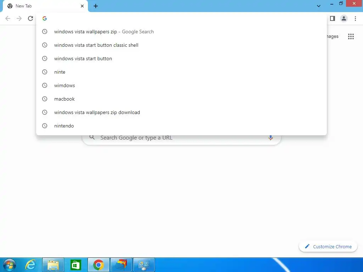Launch Internet Explorer from the taskbar

(30, 265)
